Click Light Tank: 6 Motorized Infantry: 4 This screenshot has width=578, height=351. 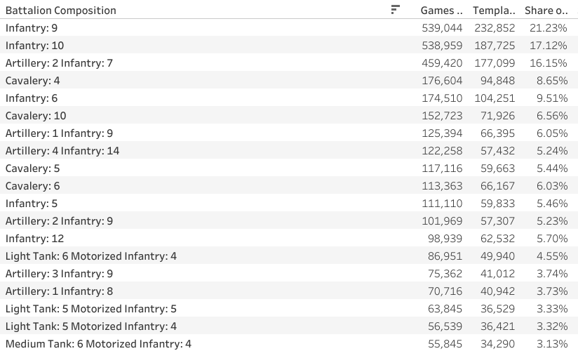91,256
